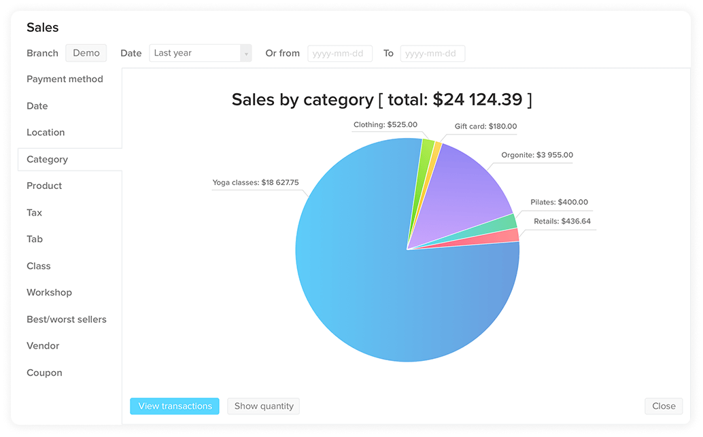The image size is (703, 437).
Task: Show the Class sales report
Action: 39,266
